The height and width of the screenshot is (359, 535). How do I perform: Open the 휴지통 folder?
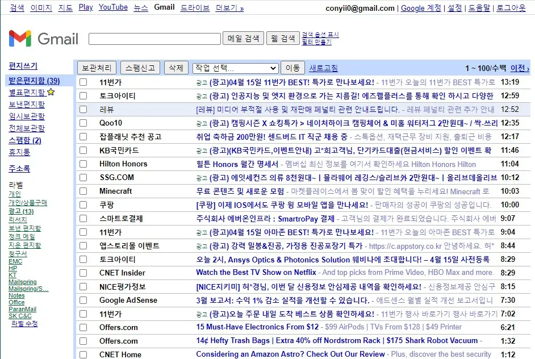pos(19,152)
